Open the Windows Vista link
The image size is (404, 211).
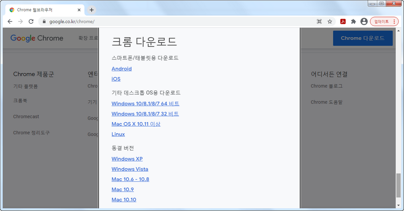tap(130, 169)
